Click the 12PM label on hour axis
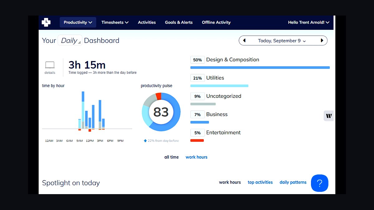Image resolution: width=374 pixels, height=210 pixels. point(90,141)
